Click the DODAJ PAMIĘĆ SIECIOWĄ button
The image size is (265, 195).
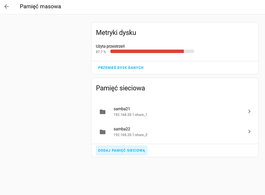121,150
